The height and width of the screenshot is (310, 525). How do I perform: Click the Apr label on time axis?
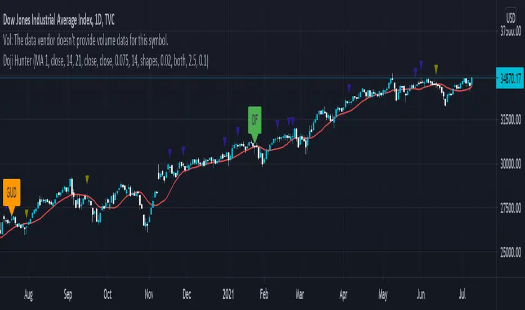coord(343,295)
